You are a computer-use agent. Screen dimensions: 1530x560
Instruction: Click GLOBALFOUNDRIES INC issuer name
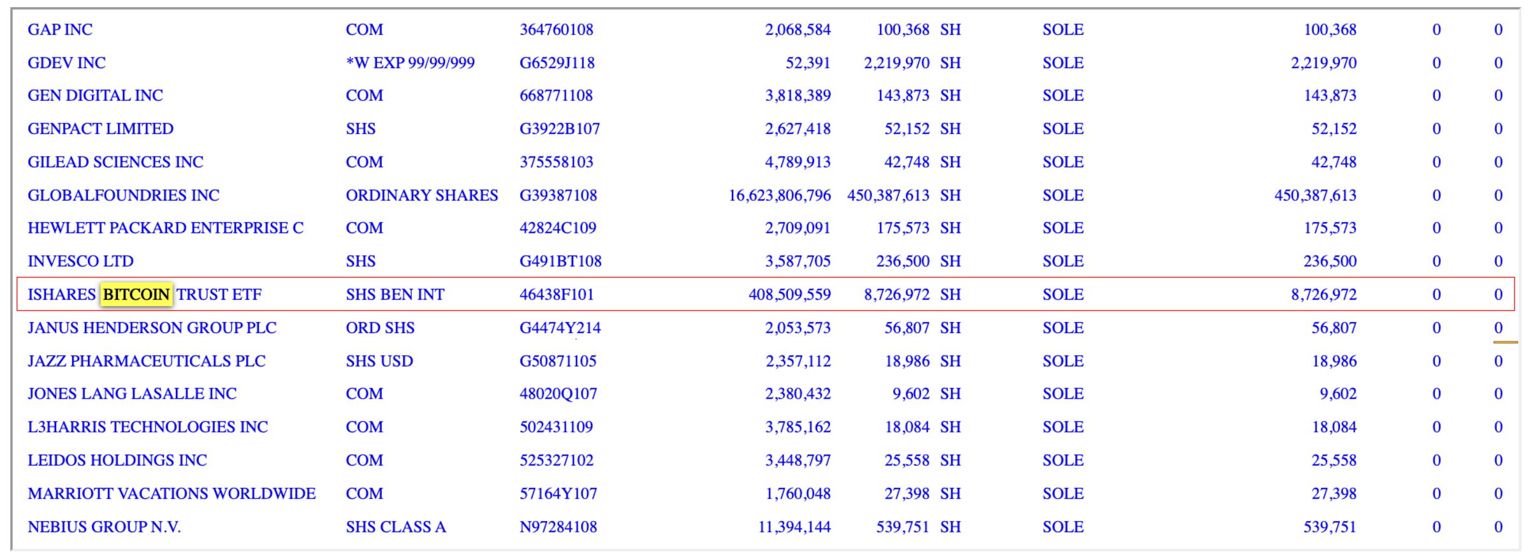coord(123,195)
